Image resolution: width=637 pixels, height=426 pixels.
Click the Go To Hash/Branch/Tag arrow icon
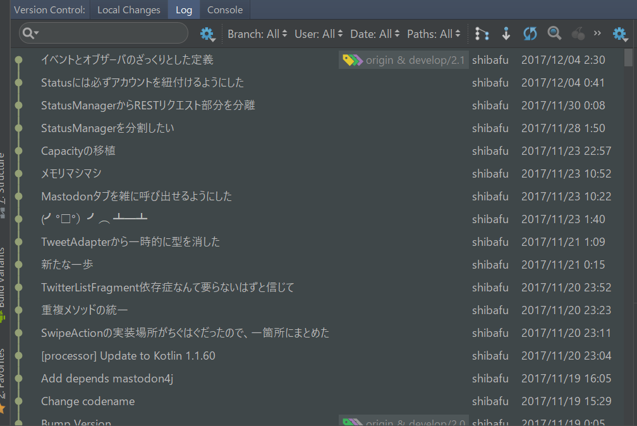tap(506, 33)
